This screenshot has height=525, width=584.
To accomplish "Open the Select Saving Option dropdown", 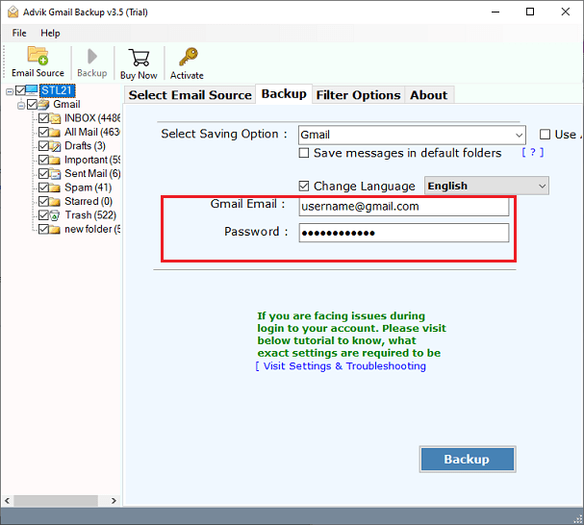I will [412, 135].
